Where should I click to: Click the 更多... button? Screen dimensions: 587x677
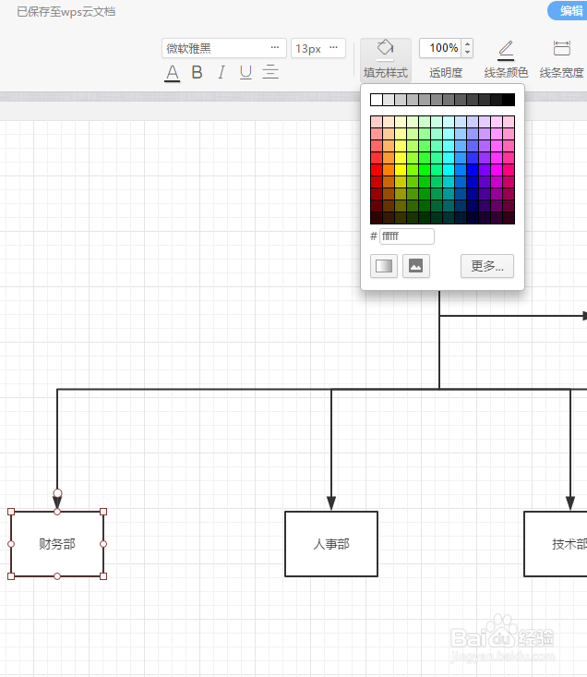487,266
